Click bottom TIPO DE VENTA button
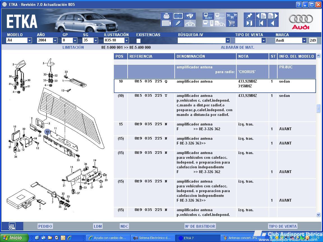 click(x=283, y=226)
